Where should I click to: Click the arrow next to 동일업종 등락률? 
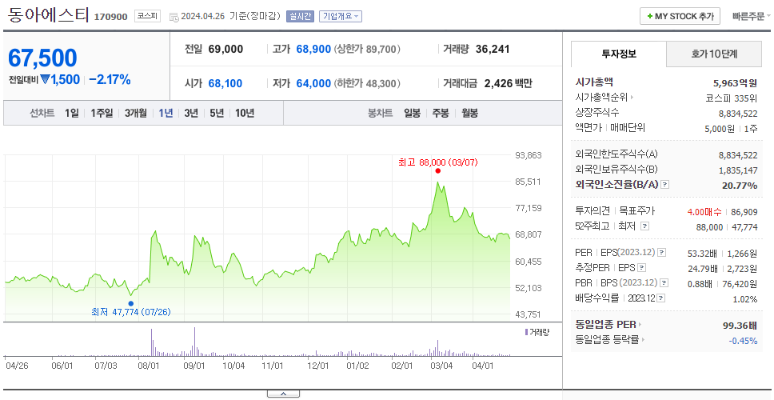(x=642, y=340)
